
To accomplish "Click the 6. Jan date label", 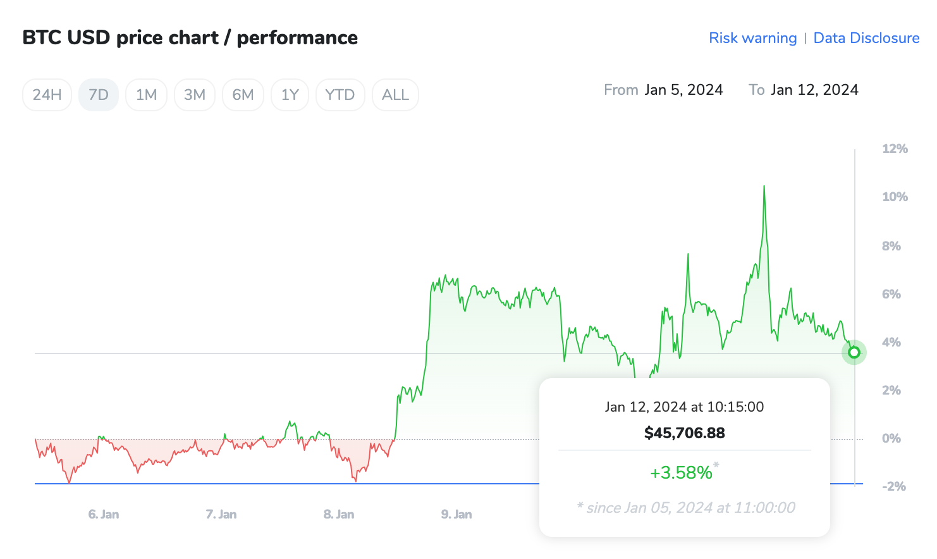I will click(104, 514).
